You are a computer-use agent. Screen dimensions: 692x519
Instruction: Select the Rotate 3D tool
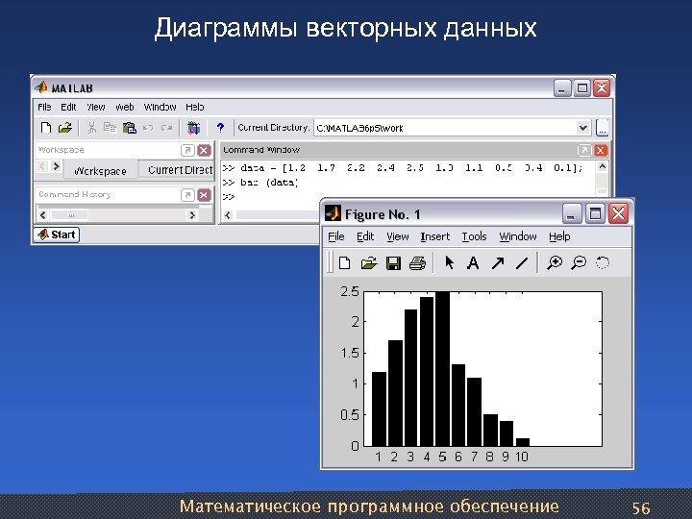[x=603, y=263]
